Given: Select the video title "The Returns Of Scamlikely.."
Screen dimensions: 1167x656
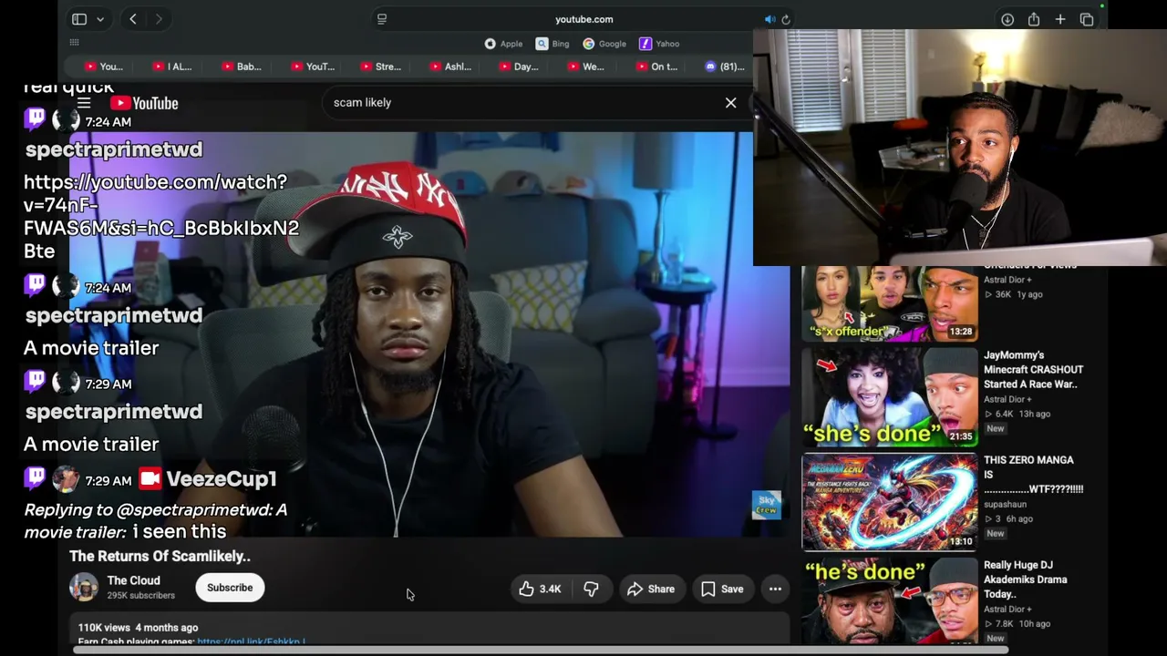Looking at the screenshot, I should pyautogui.click(x=160, y=556).
